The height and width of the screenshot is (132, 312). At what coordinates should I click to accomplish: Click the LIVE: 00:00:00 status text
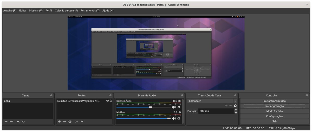232,128
